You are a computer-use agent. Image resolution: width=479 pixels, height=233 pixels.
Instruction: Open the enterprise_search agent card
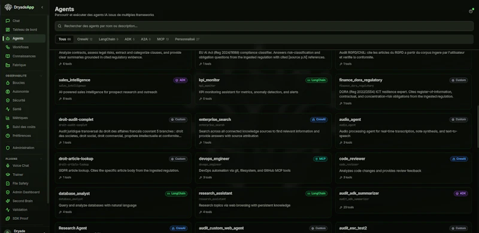click(263, 131)
